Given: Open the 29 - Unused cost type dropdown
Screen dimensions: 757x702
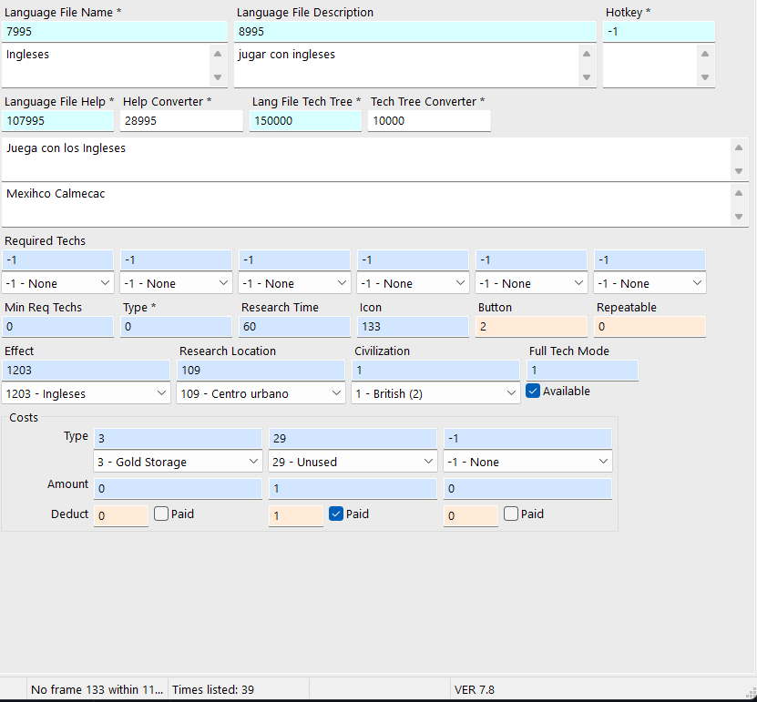Looking at the screenshot, I should 353,462.
